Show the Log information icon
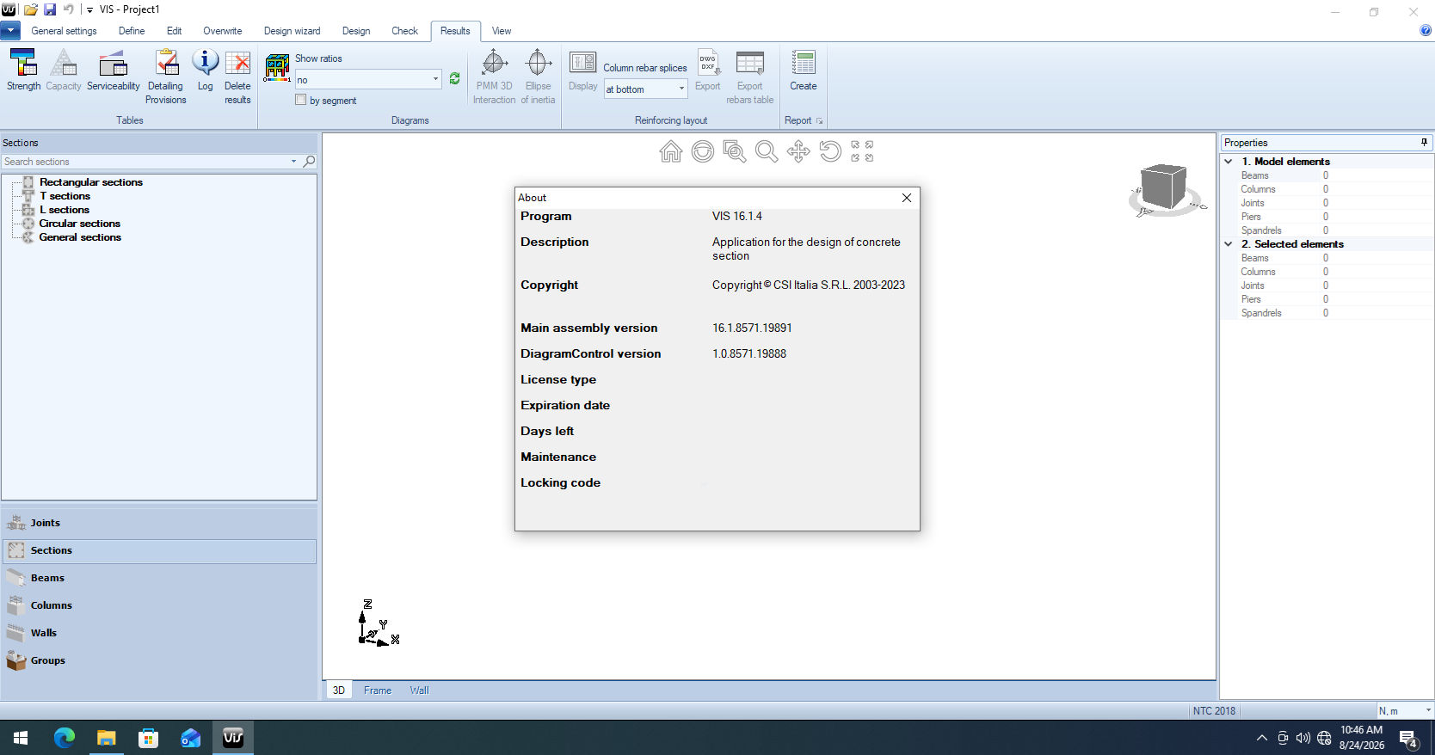 click(205, 70)
